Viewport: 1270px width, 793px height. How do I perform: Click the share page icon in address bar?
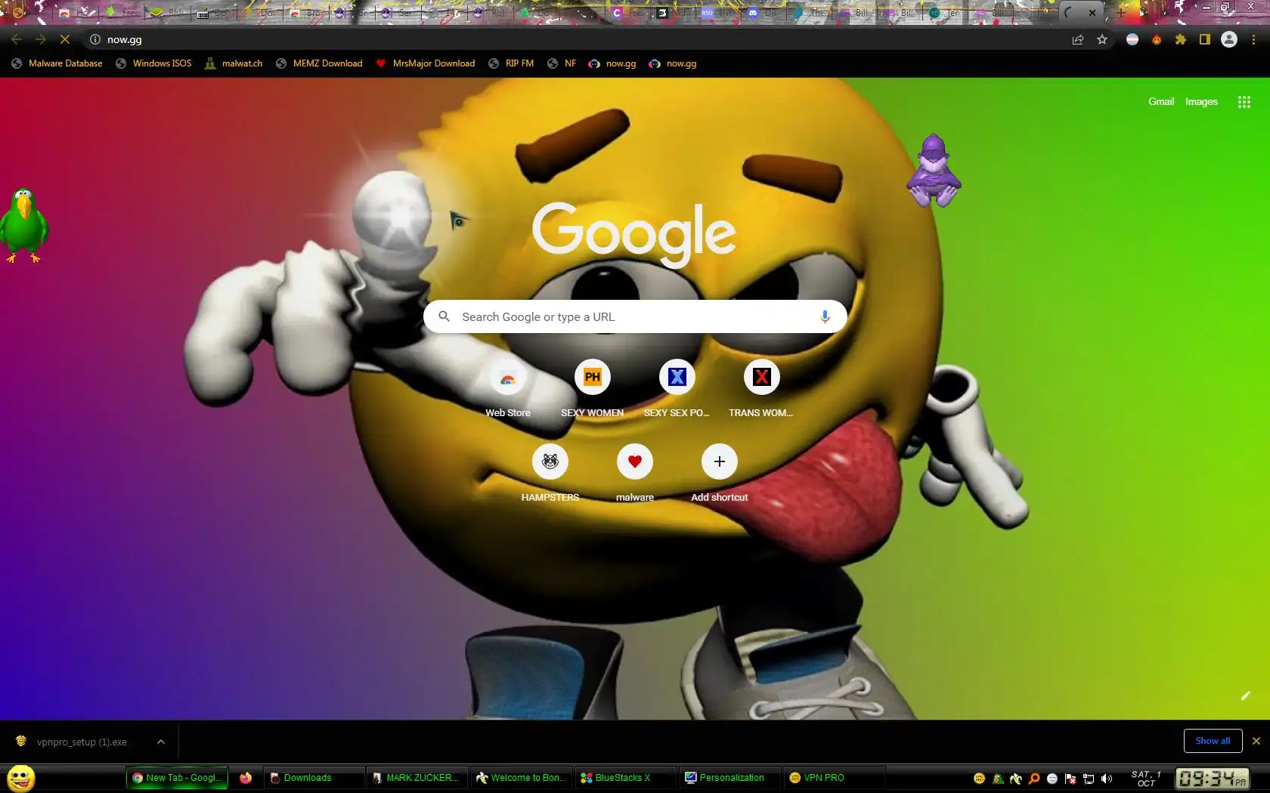click(1078, 39)
